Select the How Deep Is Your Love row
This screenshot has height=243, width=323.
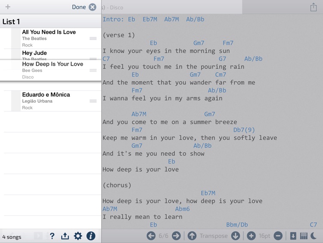tap(50, 70)
